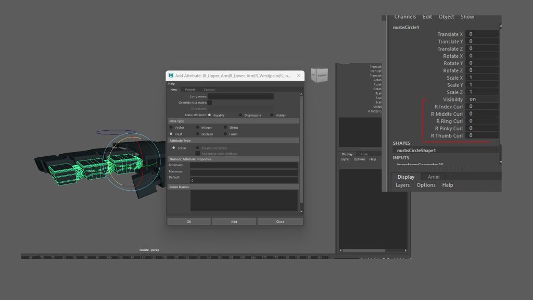
Task: Click the Translate Z value field
Action: [482, 48]
